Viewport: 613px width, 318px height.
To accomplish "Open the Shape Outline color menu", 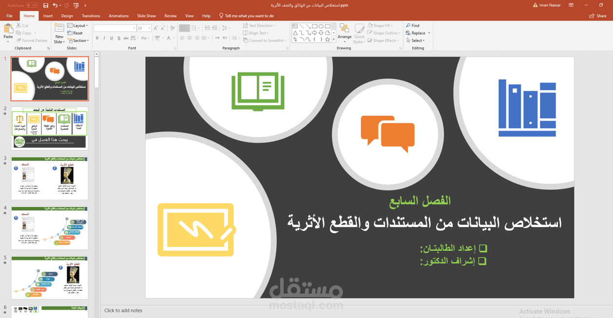I will pyautogui.click(x=383, y=33).
